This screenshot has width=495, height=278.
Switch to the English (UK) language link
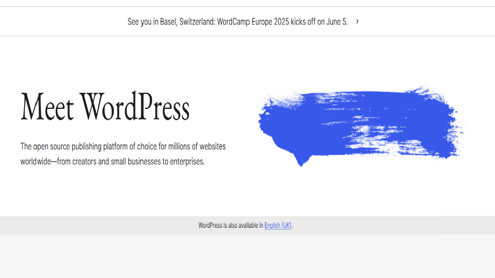coord(278,225)
